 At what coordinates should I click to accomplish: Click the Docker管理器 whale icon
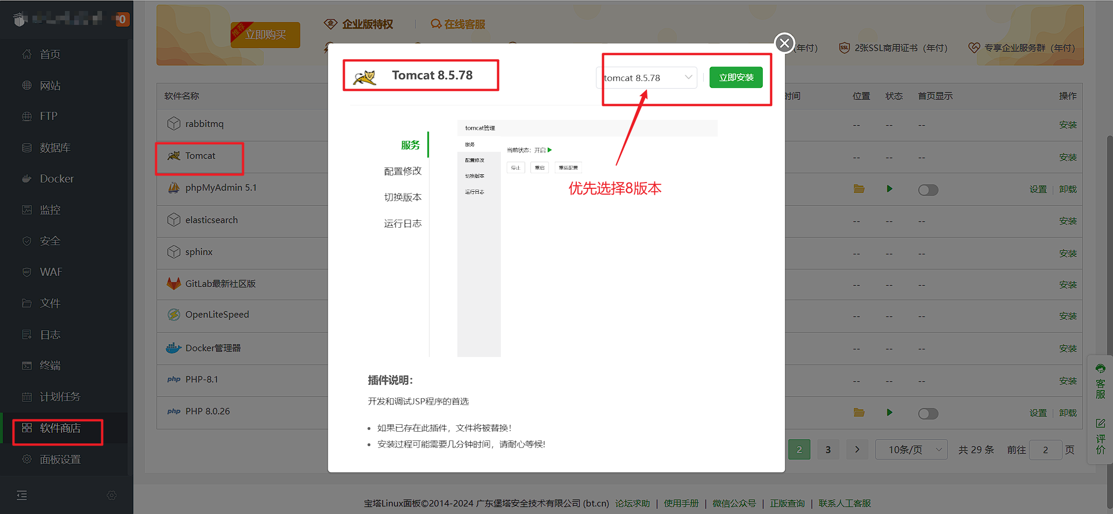coord(174,348)
